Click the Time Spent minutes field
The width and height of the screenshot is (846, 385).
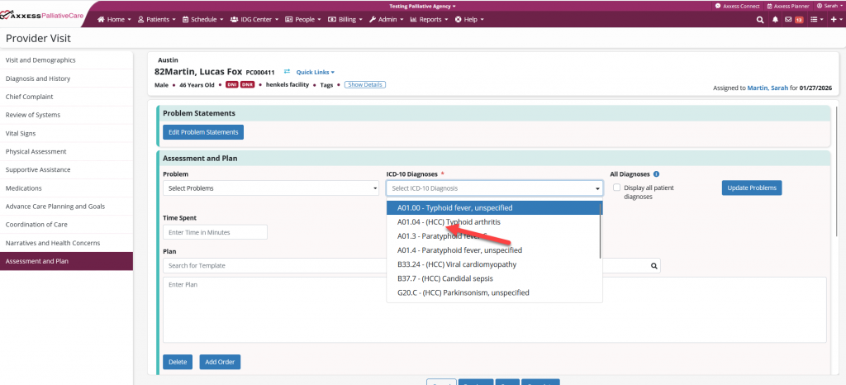coord(215,232)
